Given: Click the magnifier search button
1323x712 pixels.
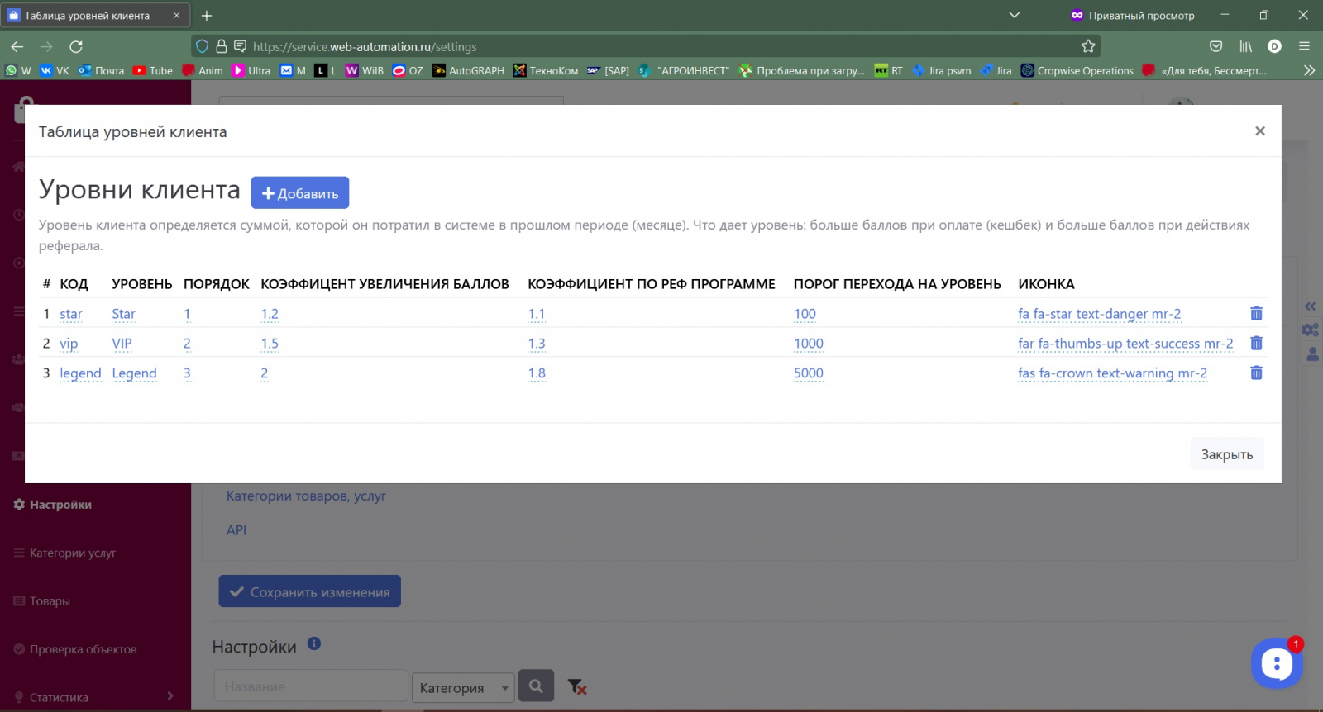Looking at the screenshot, I should pos(536,686).
